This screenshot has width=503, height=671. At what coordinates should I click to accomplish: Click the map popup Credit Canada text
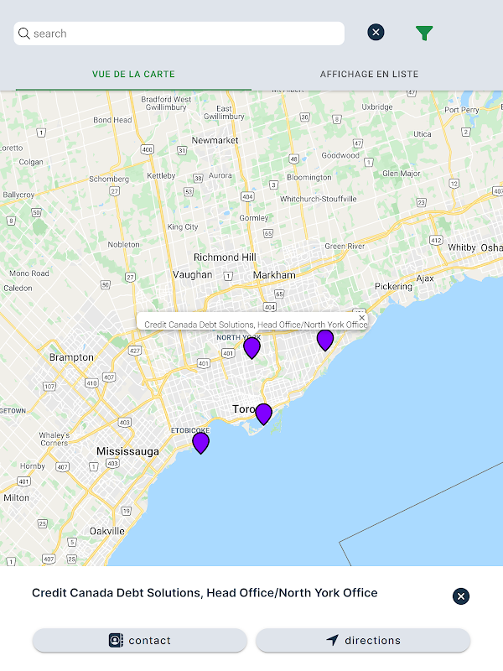[x=256, y=325]
